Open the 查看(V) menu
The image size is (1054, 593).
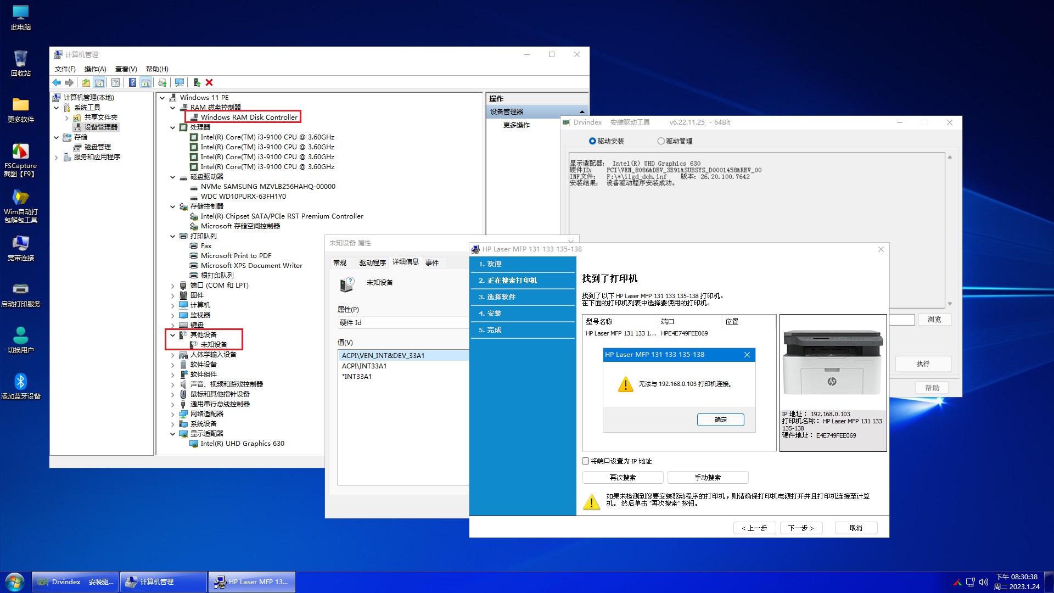click(x=126, y=69)
